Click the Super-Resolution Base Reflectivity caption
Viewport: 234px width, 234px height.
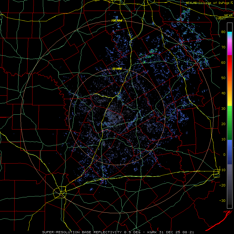click(118, 232)
